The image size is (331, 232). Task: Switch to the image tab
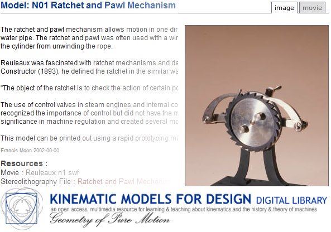click(x=284, y=8)
